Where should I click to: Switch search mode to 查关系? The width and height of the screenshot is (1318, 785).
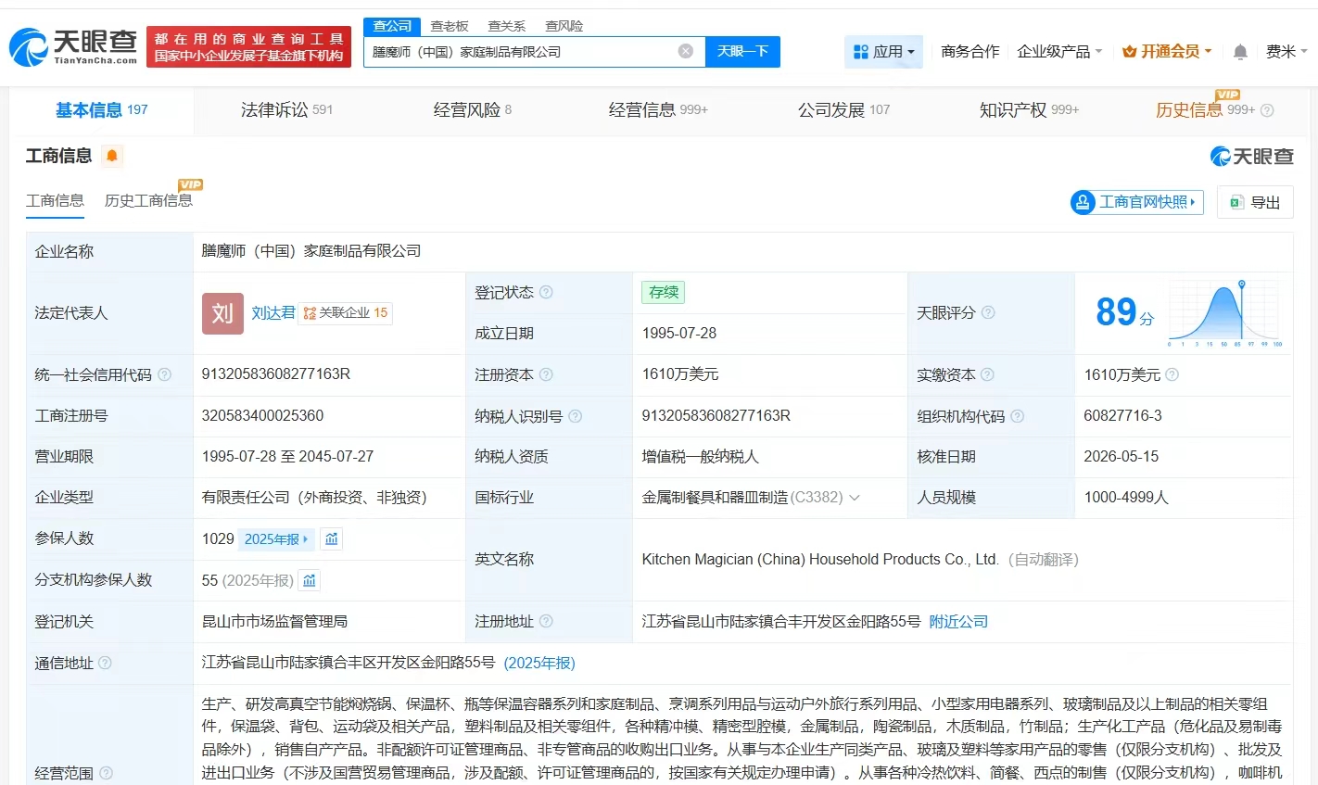tap(507, 26)
